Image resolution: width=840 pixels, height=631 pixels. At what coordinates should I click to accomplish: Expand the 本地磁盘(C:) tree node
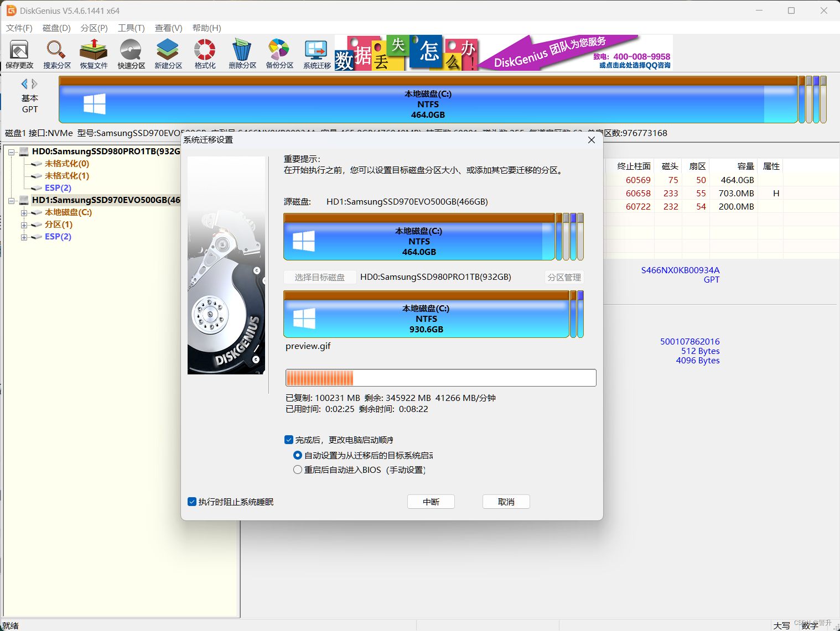pos(24,212)
